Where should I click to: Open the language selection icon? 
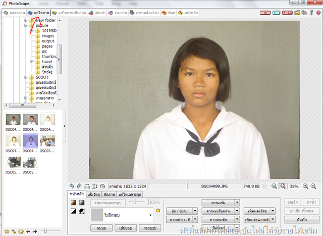287,13
